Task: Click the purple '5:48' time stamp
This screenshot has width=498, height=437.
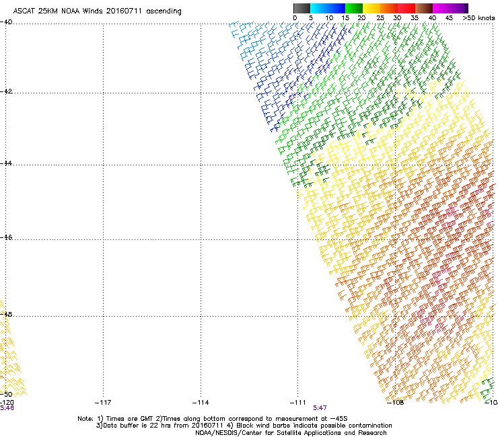Action: coord(7,408)
